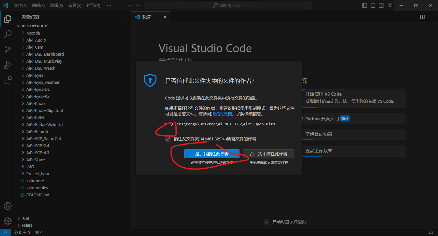This screenshot has height=236, width=438.
Task: Open editor more actions ellipsis
Action: [x=431, y=17]
